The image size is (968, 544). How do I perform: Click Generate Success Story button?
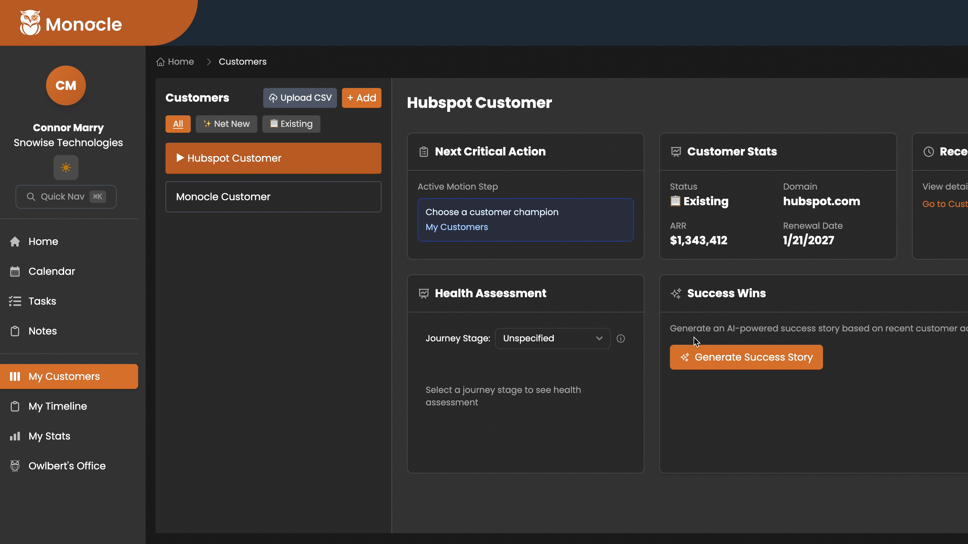[746, 357]
